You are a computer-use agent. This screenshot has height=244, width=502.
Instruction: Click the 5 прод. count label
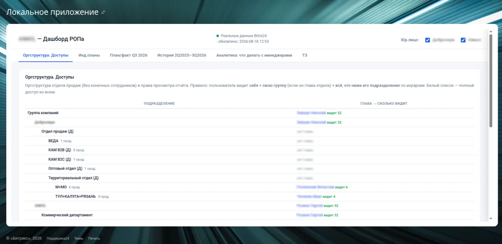[79, 150]
